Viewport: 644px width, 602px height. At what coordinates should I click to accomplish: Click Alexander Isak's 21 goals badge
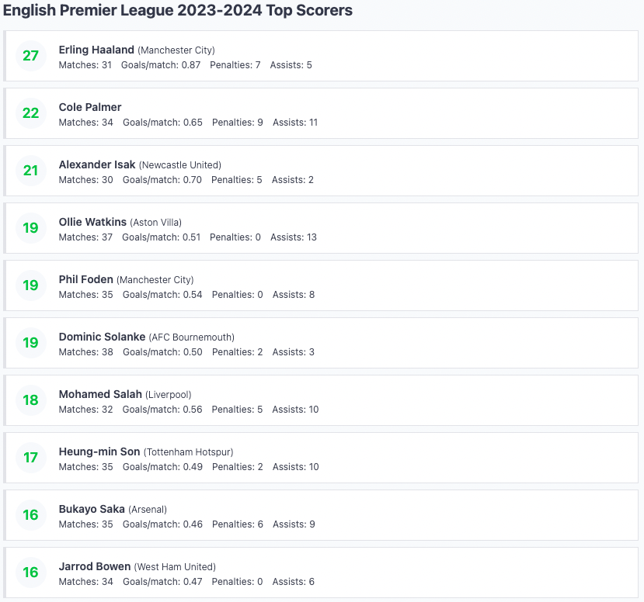tap(31, 171)
